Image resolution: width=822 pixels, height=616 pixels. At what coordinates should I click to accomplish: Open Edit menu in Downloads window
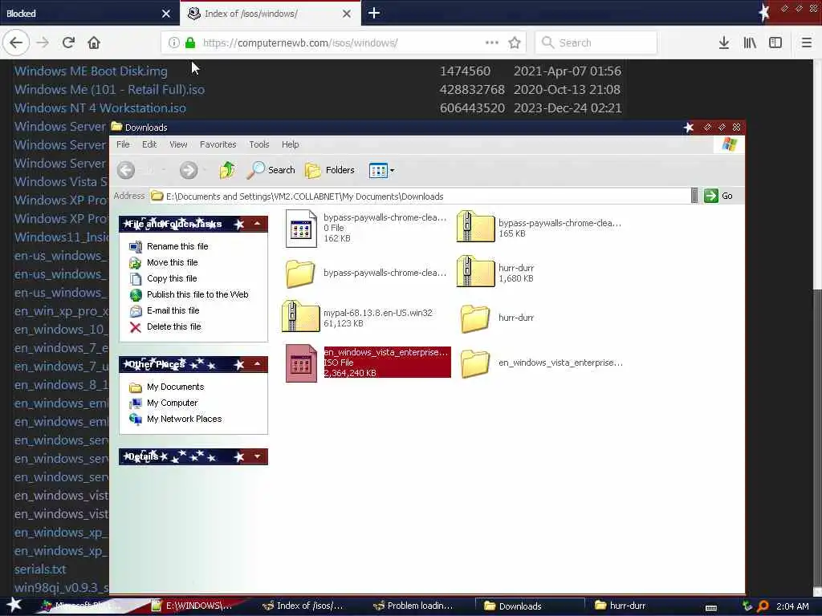(149, 144)
